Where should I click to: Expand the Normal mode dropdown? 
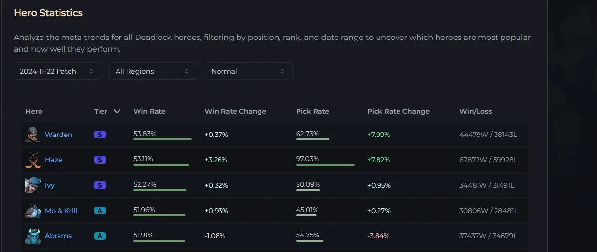tap(248, 71)
